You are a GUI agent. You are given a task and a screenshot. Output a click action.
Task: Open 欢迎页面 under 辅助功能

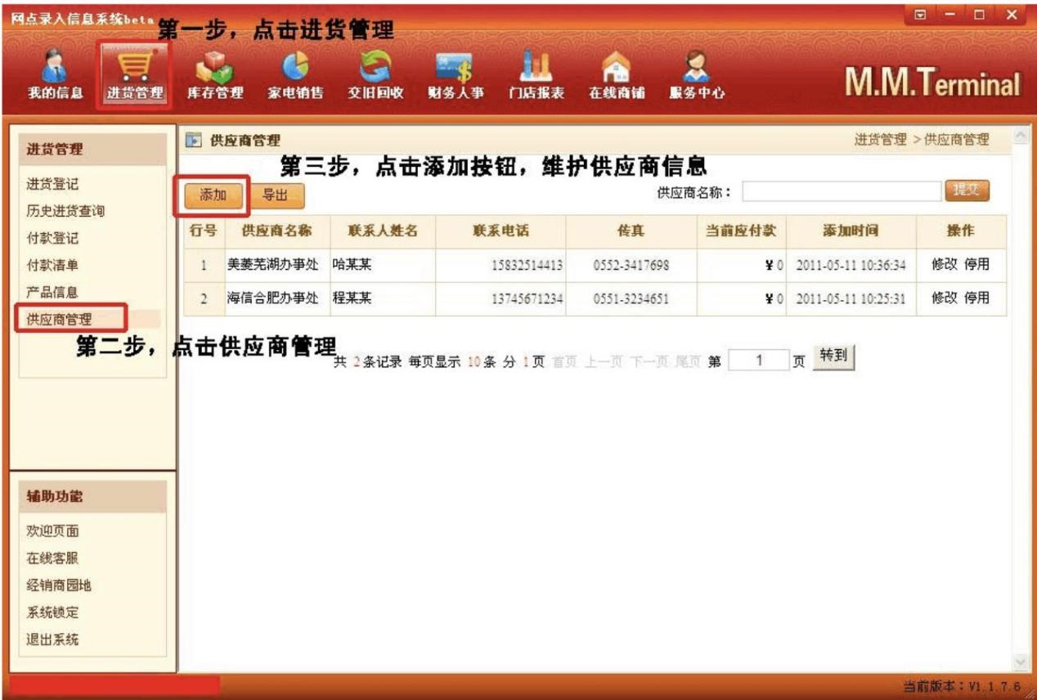point(53,531)
